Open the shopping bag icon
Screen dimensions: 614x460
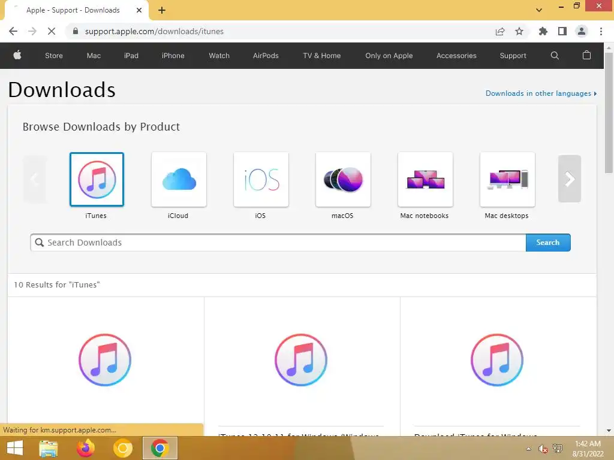pos(586,55)
